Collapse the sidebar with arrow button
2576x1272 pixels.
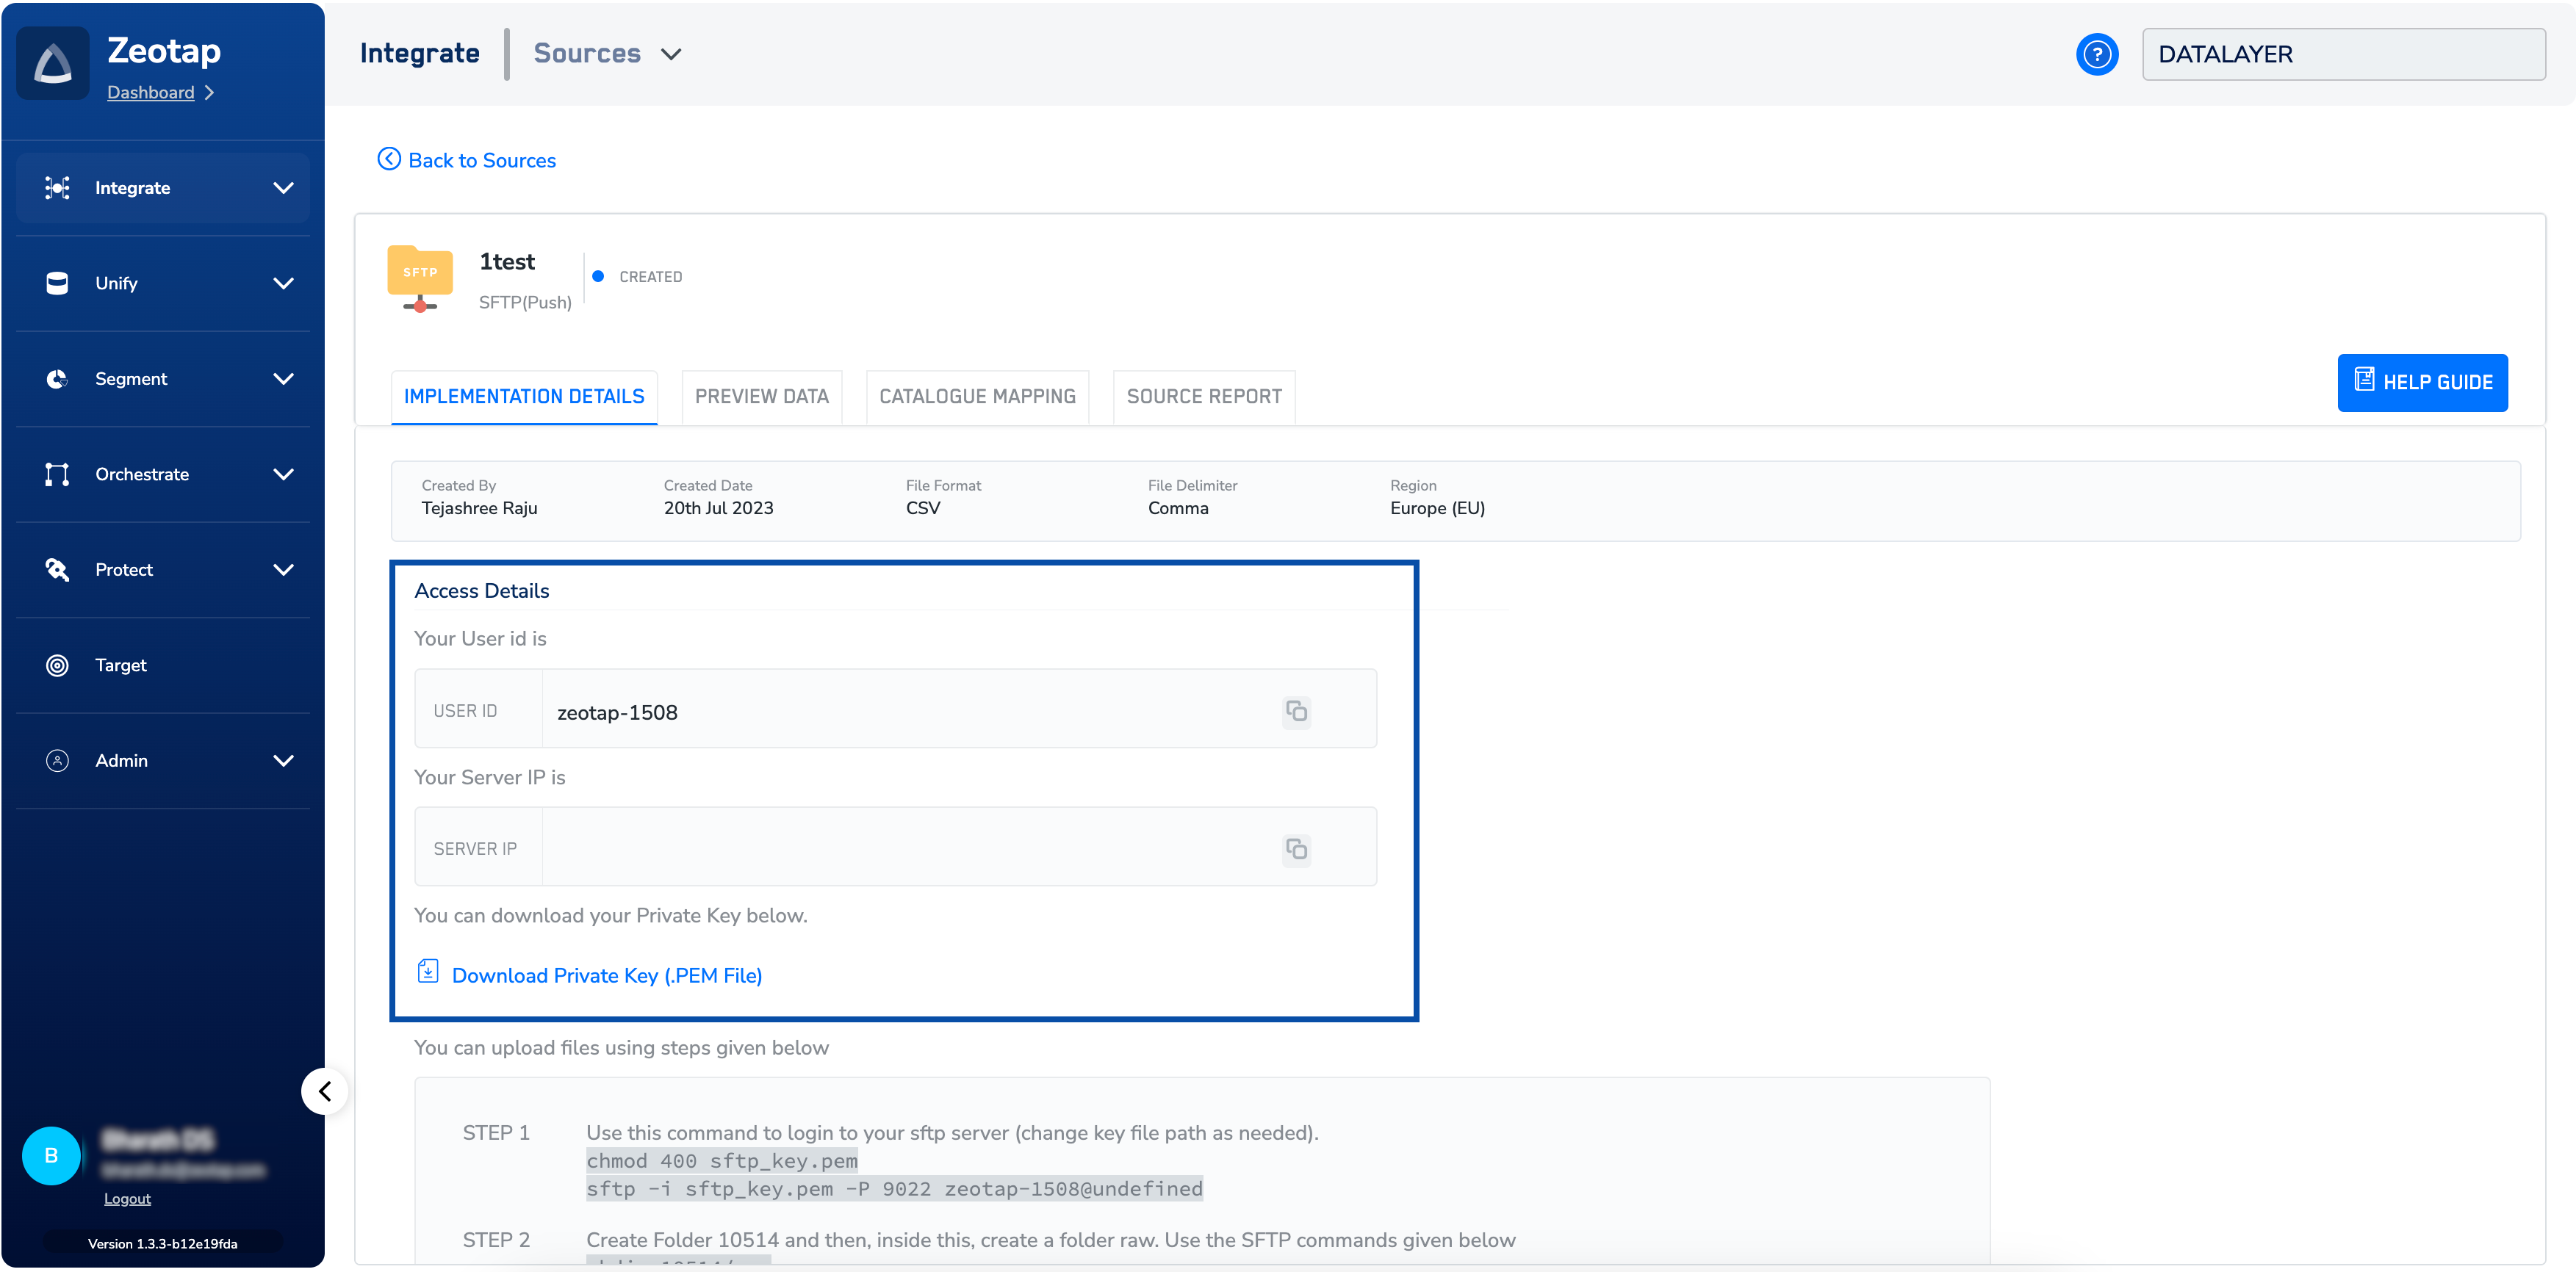click(325, 1091)
